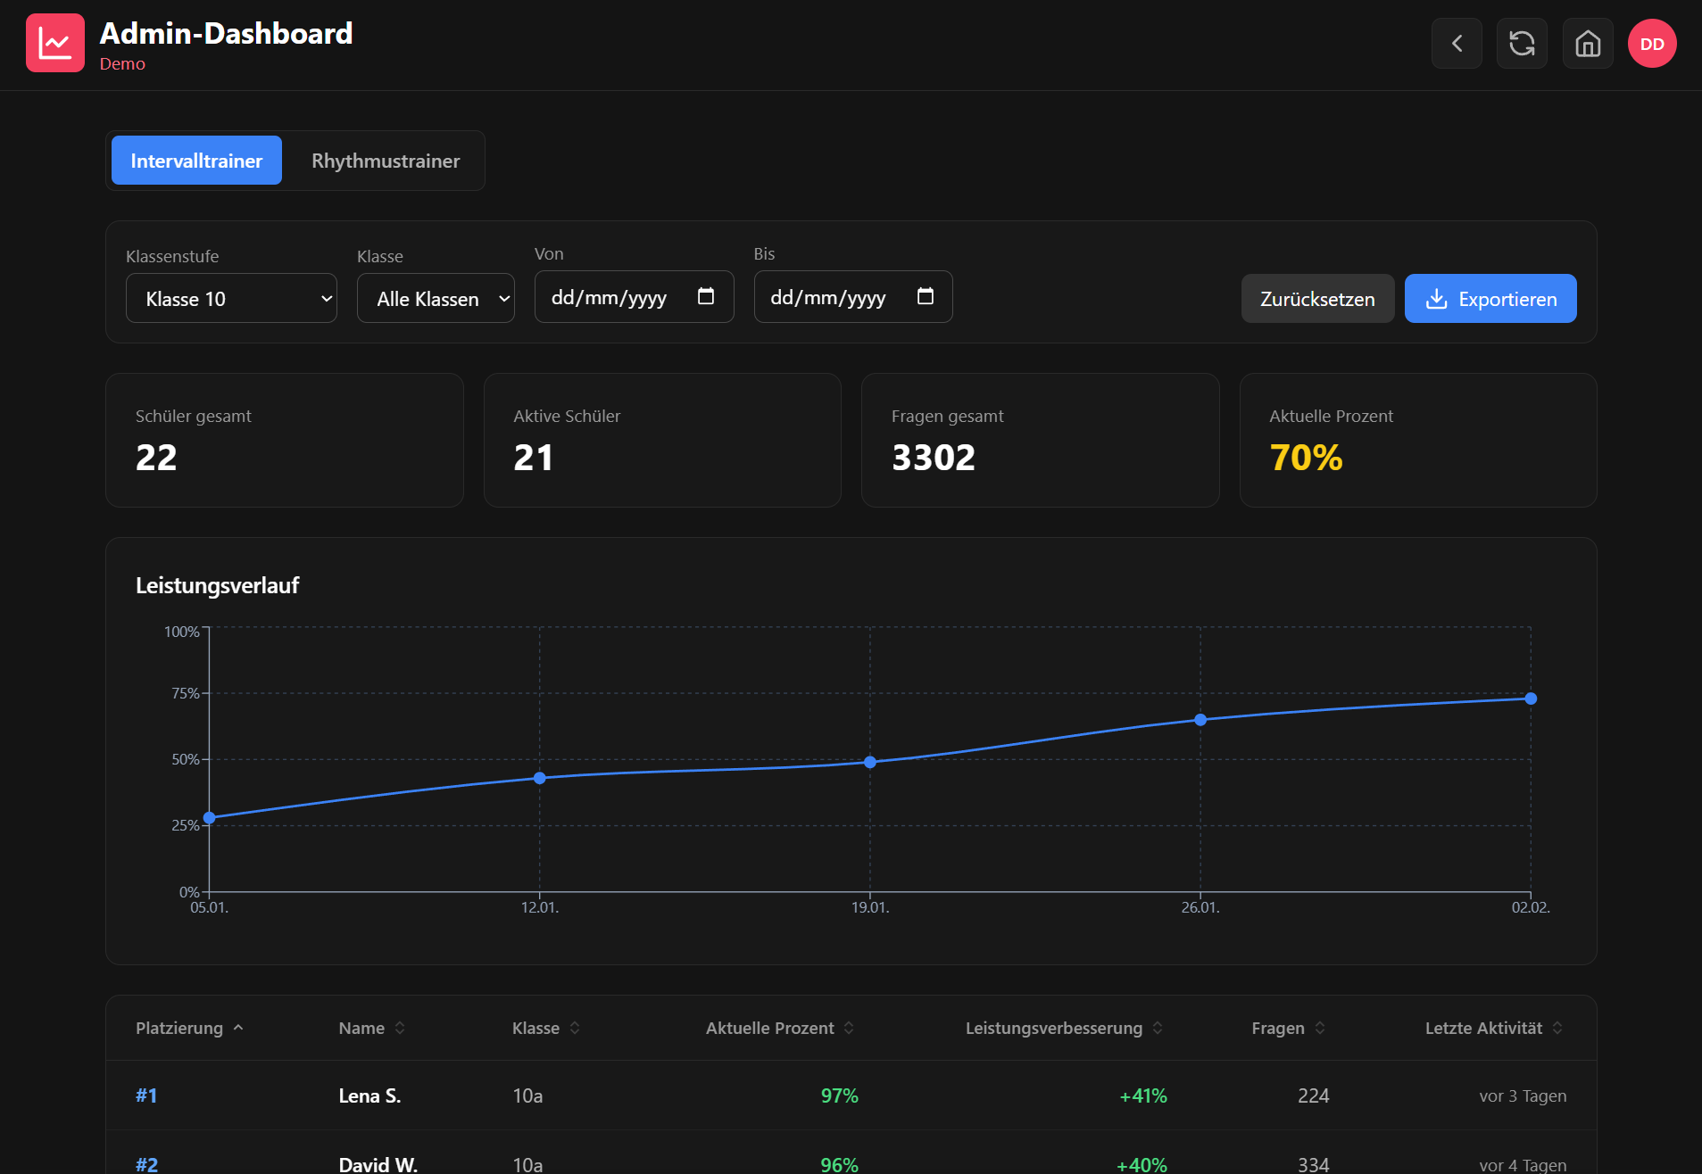
Task: Open the calendar icon in the Von field
Action: 706,295
